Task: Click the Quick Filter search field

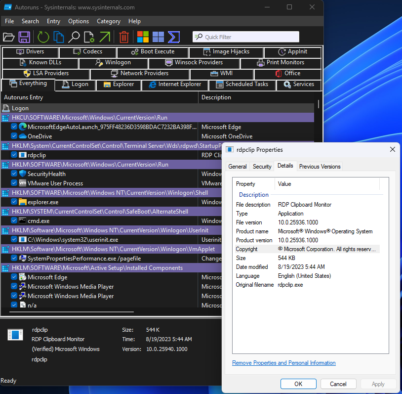Action: coord(246,37)
